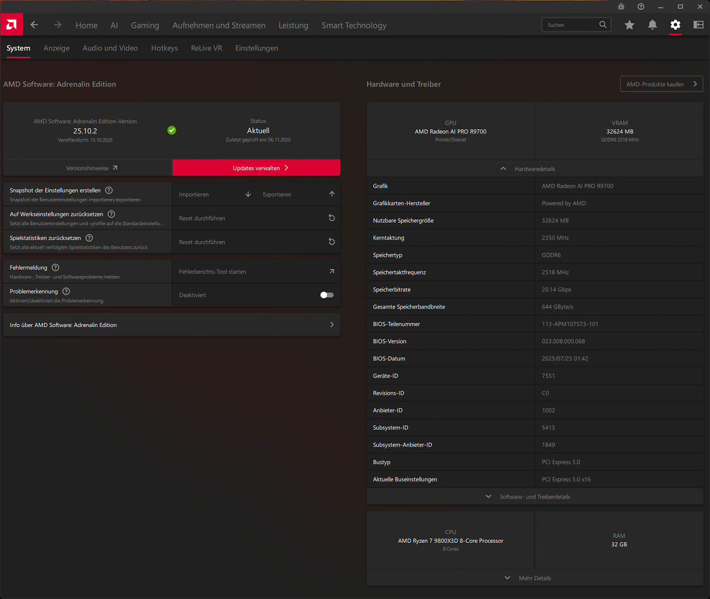Expand Mehr Details under CPU

click(x=534, y=578)
